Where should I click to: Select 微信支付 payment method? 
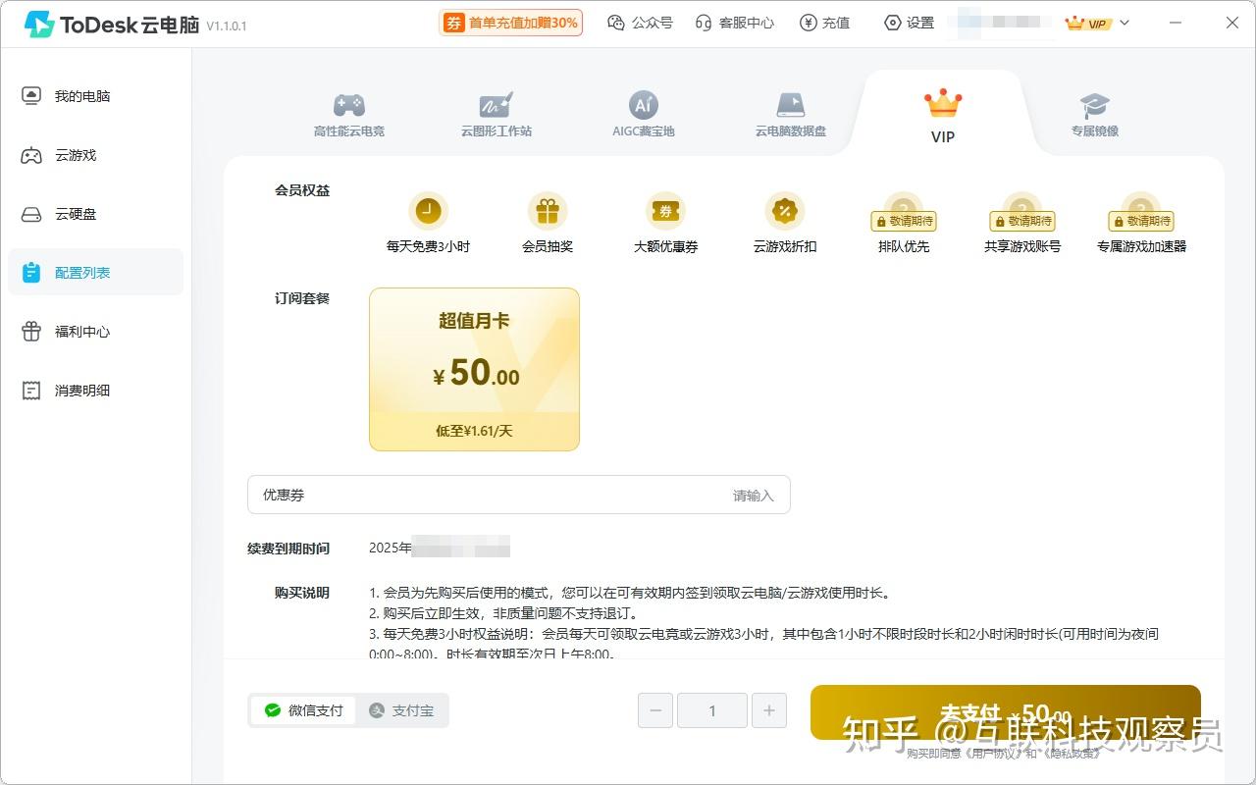click(x=302, y=709)
